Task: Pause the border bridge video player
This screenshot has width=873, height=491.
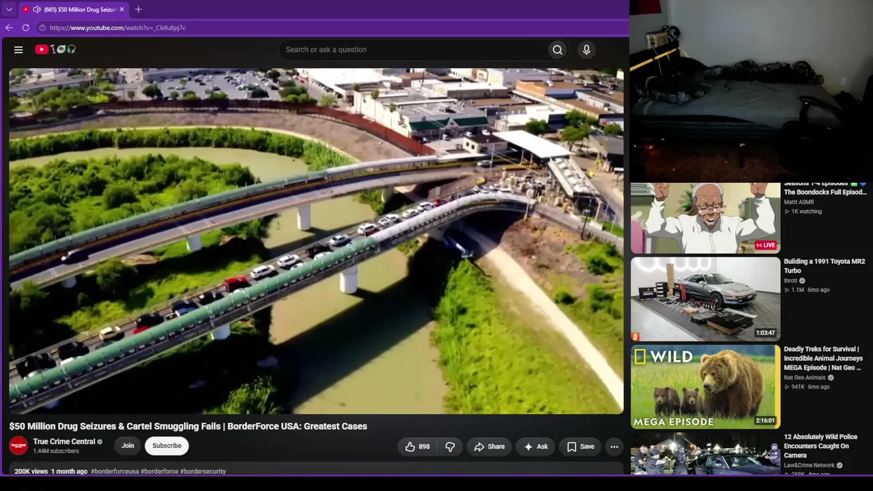Action: tap(316, 241)
